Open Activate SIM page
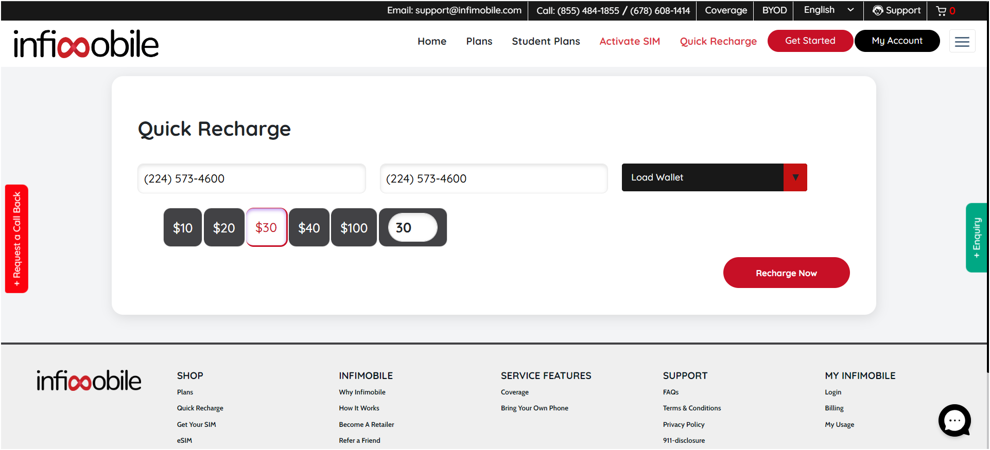Screen dimensions: 990x450 (x=630, y=41)
